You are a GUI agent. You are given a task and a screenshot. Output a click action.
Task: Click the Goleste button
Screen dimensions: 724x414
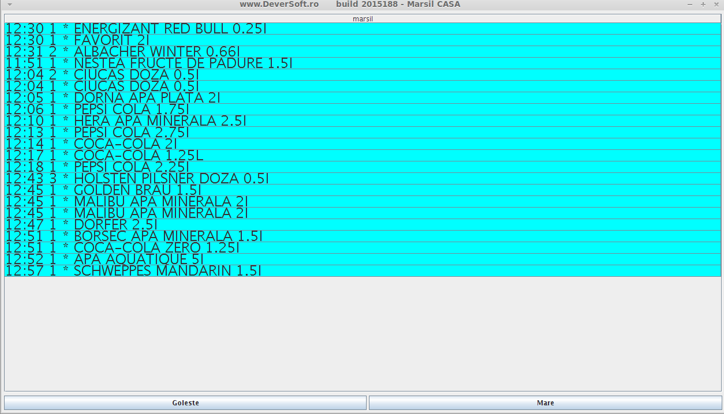tap(185, 402)
